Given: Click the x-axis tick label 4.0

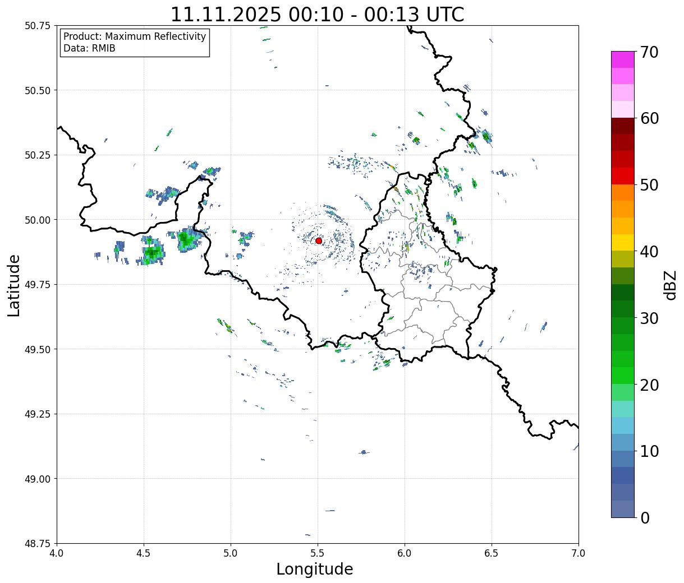Looking at the screenshot, I should tap(57, 553).
